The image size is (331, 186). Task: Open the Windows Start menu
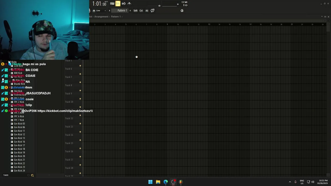(150, 182)
